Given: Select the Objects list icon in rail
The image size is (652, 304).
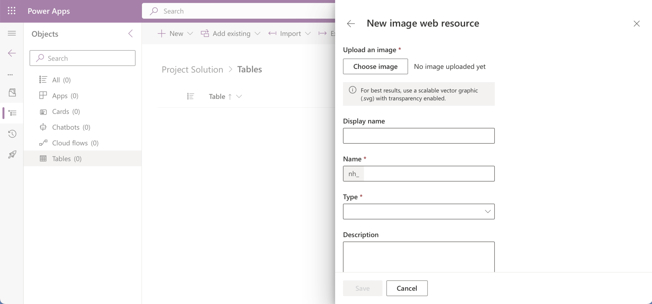Looking at the screenshot, I should pyautogui.click(x=13, y=113).
